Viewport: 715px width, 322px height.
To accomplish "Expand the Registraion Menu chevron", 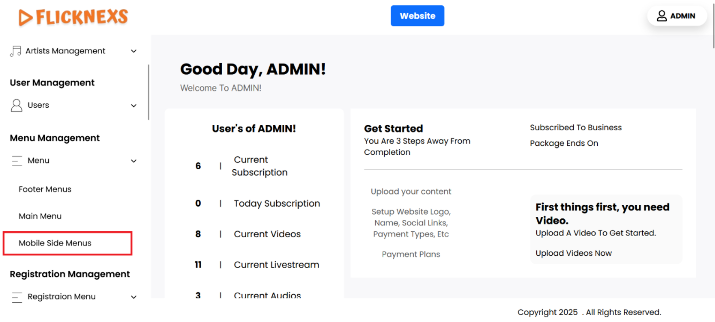I will tap(134, 297).
